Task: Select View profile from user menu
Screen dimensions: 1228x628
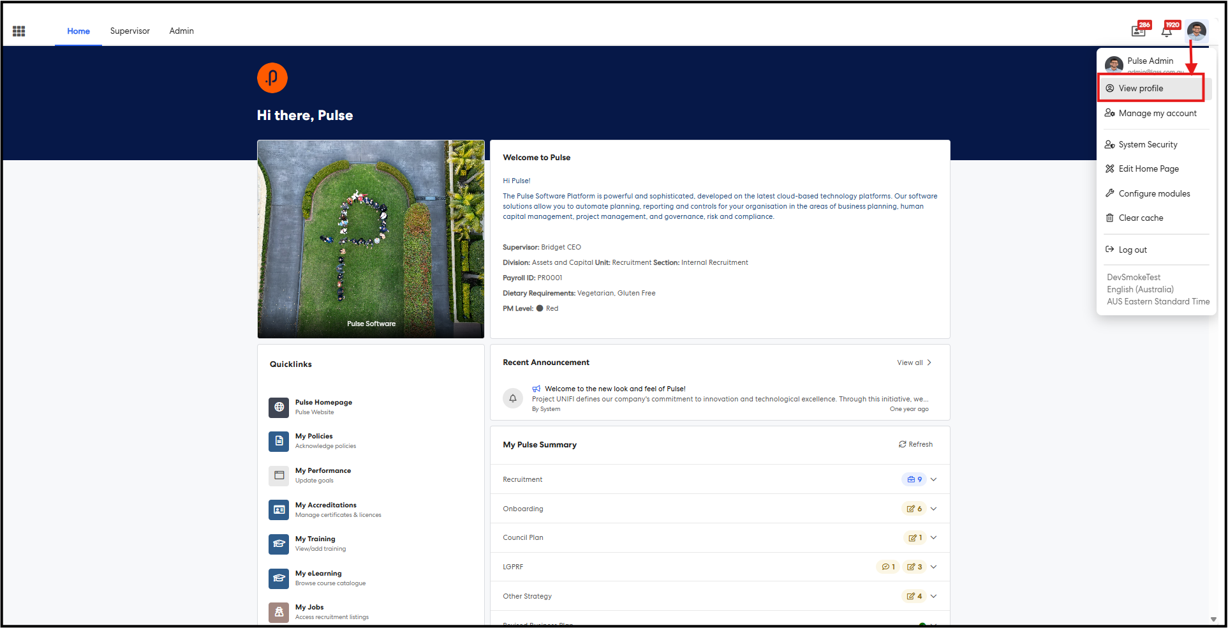Action: (1141, 89)
